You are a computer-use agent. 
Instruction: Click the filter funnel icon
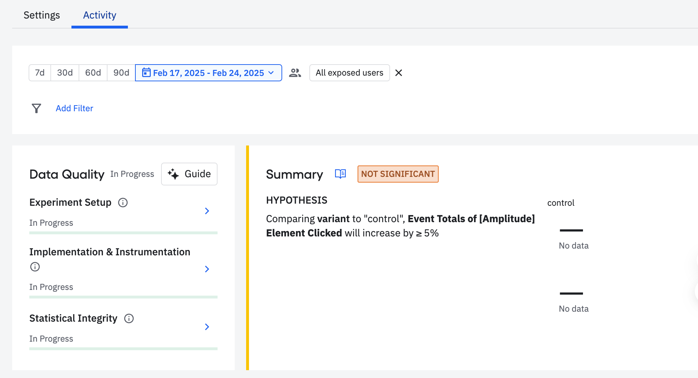point(36,108)
